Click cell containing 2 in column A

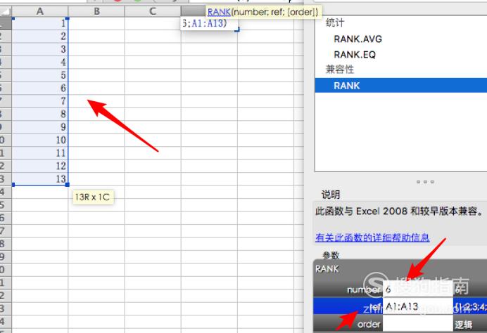pos(39,37)
